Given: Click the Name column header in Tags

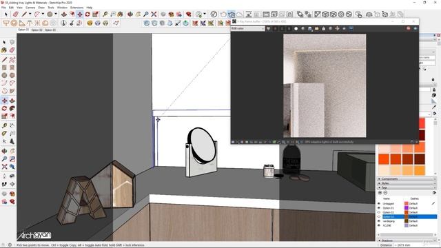Looking at the screenshot, I should (x=387, y=198).
